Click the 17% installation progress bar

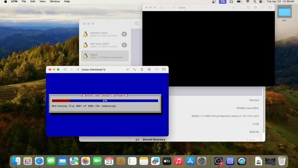click(x=105, y=101)
